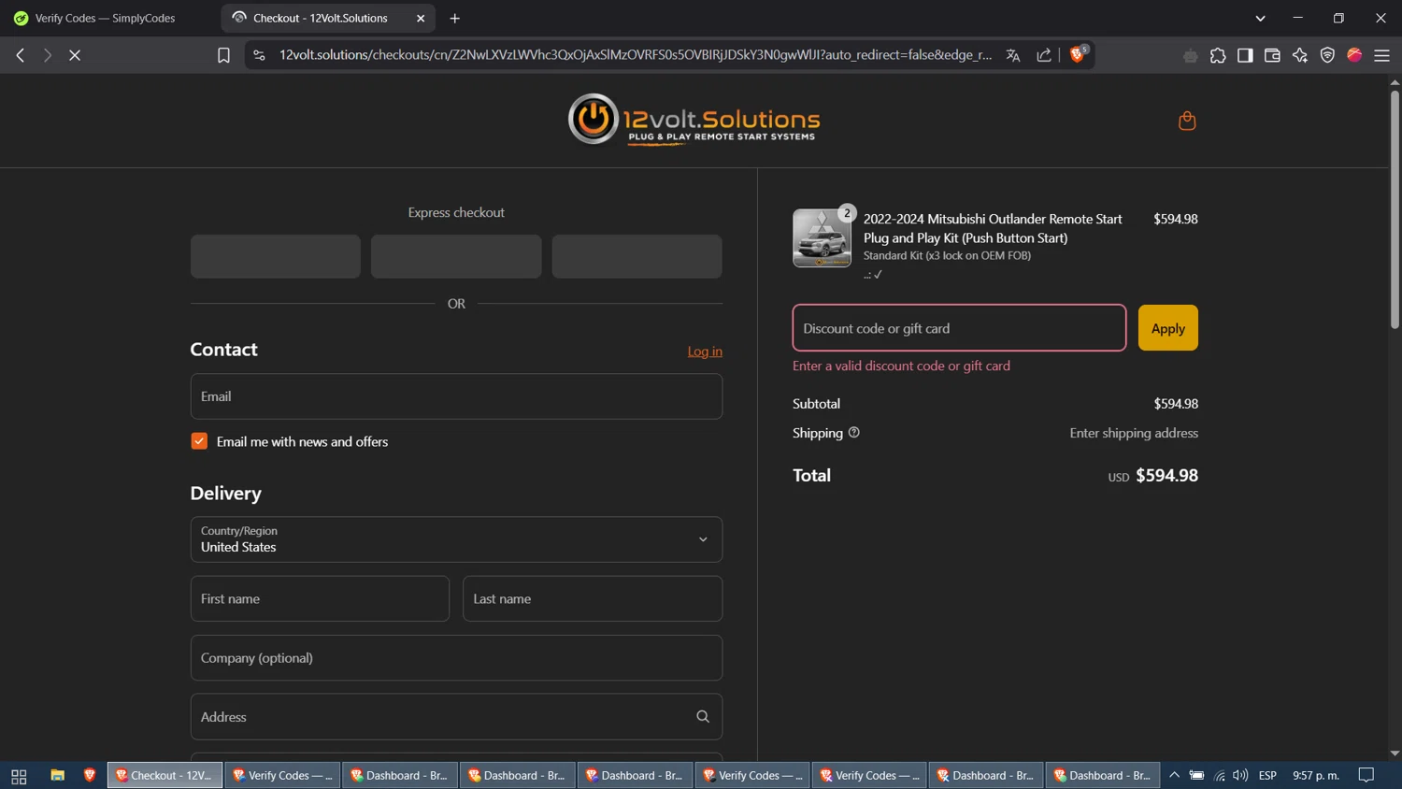Click the Company (optional) field

pos(456,658)
